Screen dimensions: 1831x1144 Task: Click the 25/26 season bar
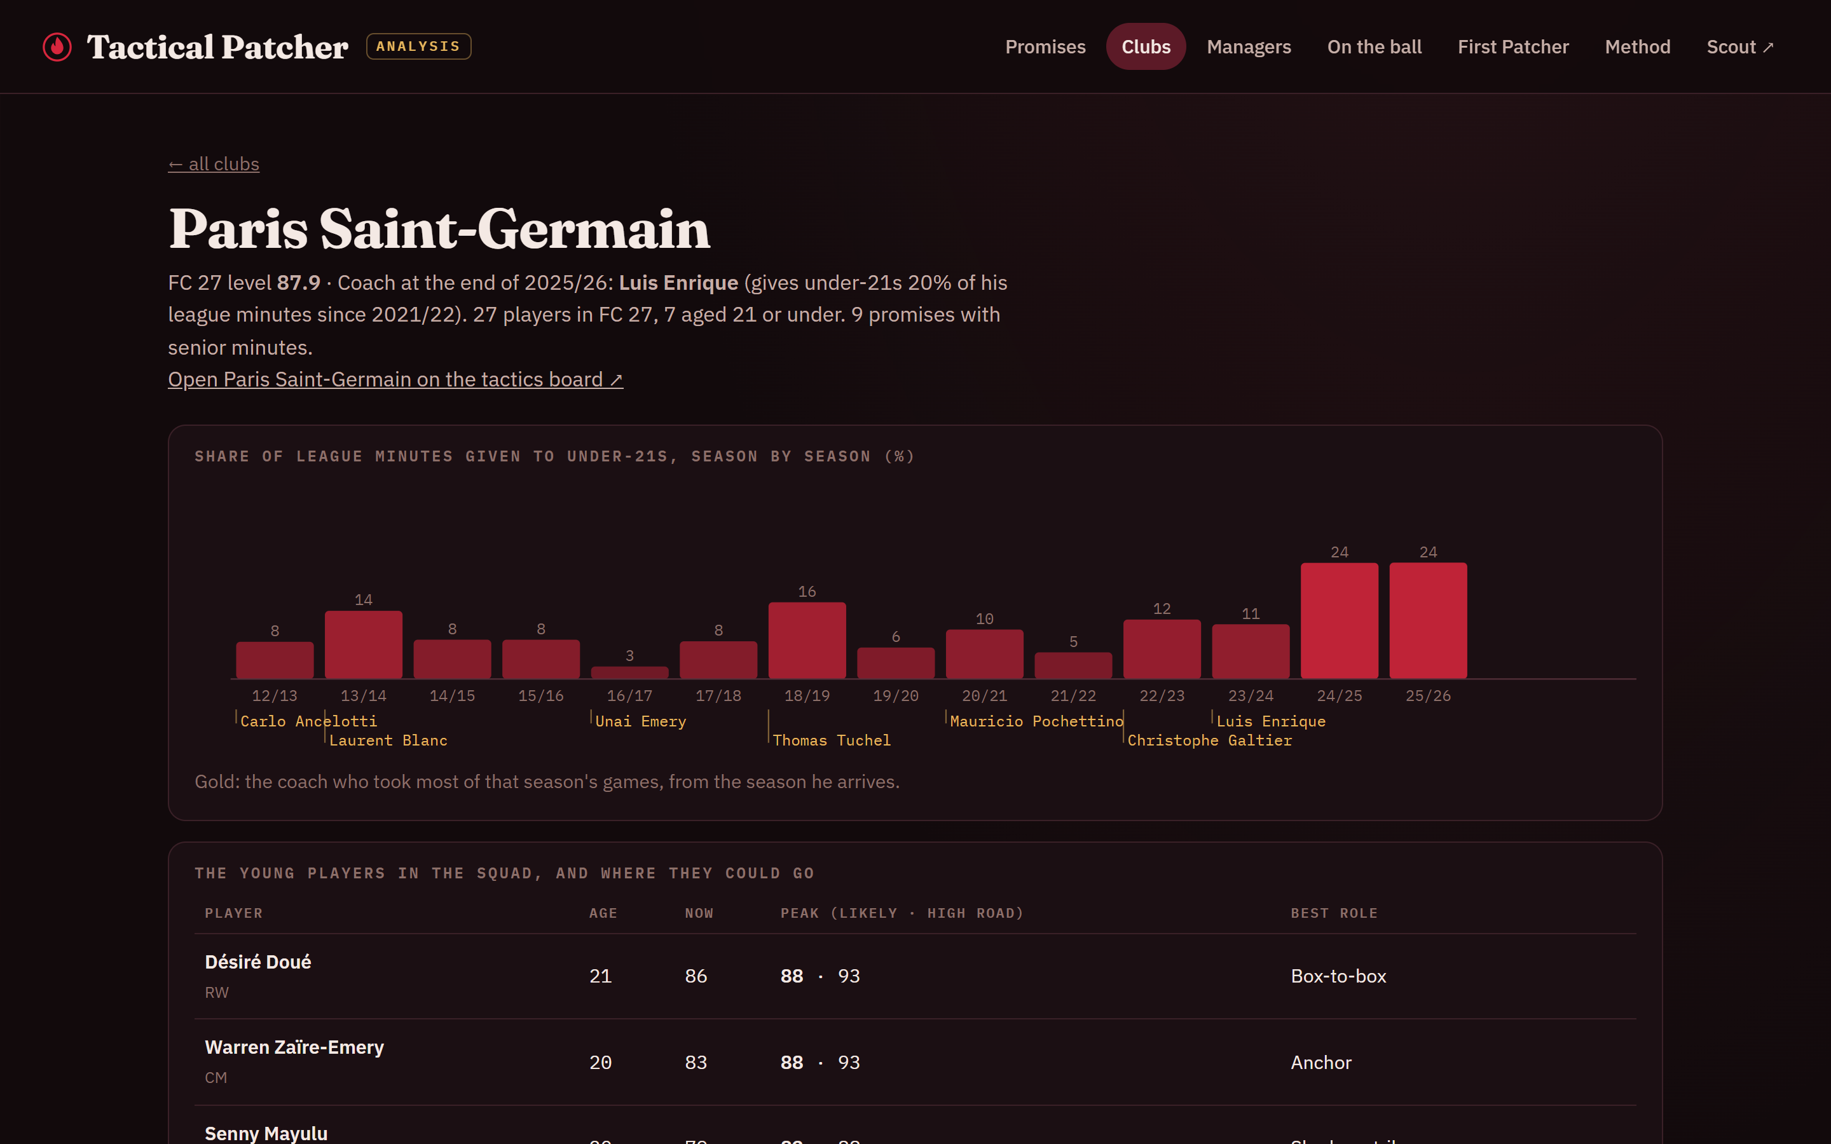click(1428, 620)
